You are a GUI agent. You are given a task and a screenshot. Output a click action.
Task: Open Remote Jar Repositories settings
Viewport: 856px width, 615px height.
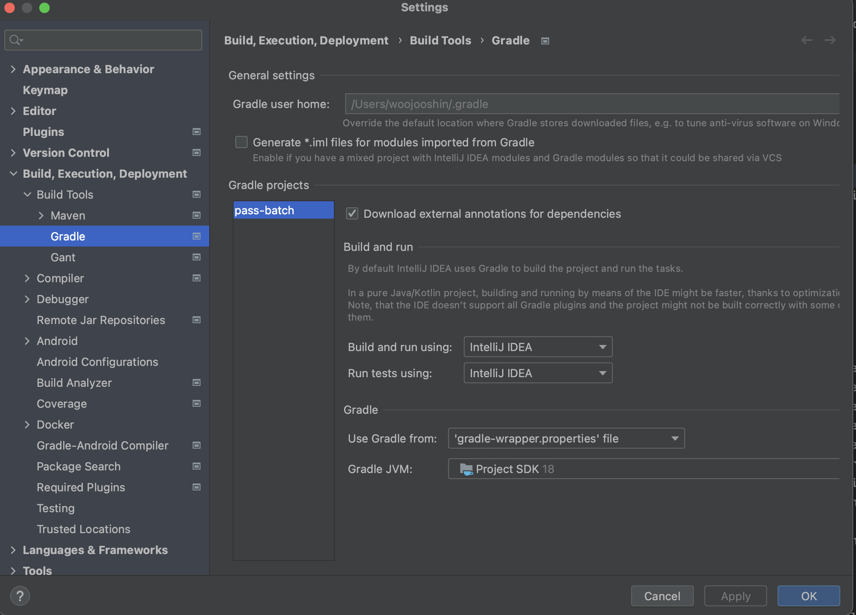coord(101,320)
